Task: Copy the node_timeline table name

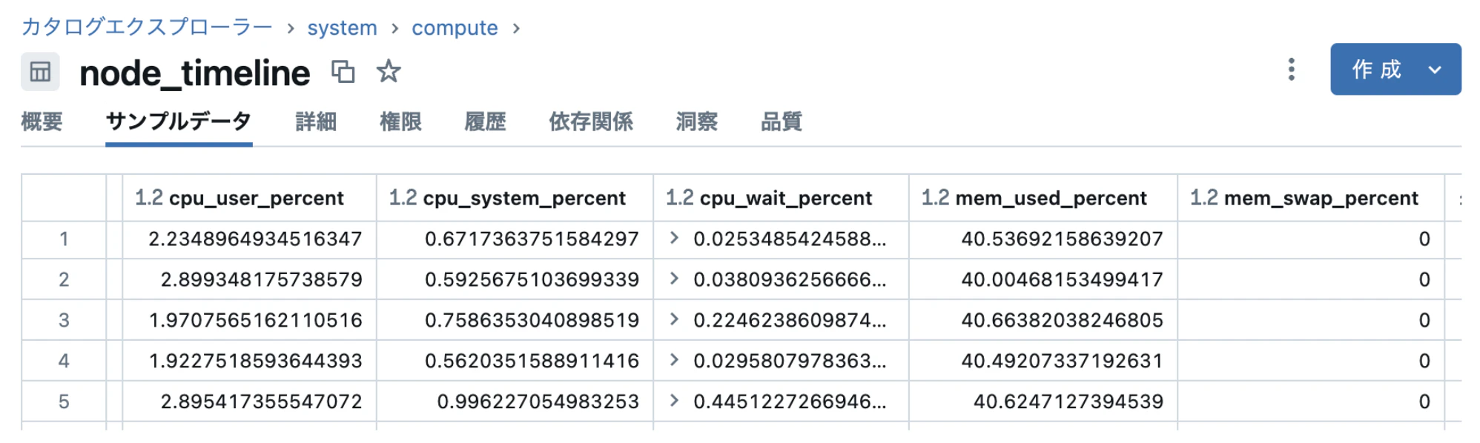Action: pyautogui.click(x=343, y=72)
